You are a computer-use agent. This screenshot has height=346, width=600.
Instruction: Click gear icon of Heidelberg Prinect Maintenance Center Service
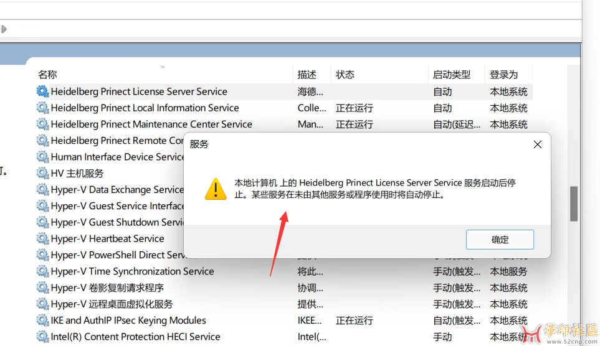tap(42, 124)
